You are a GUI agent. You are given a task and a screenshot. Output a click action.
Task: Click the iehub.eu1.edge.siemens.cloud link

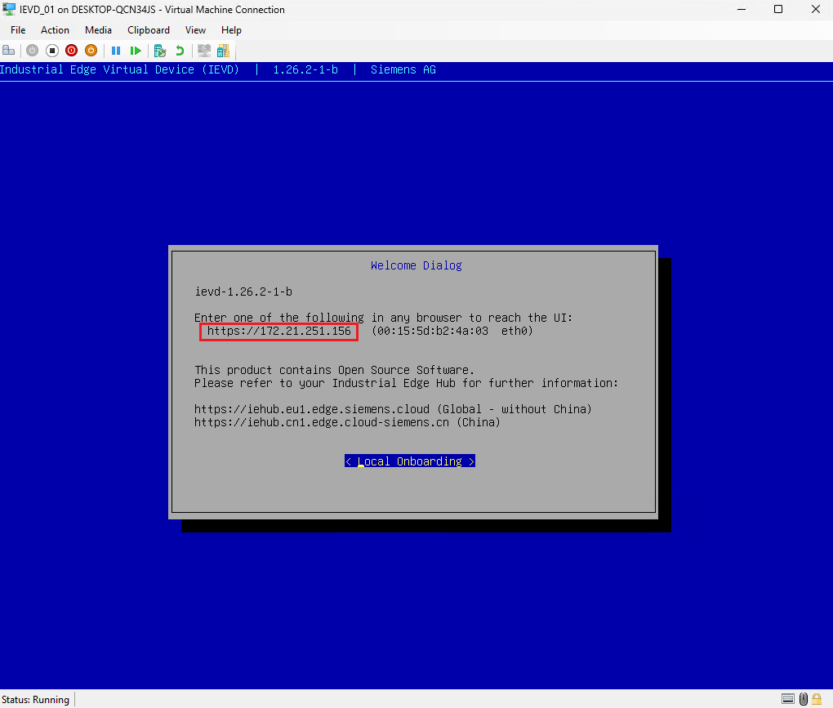click(311, 409)
